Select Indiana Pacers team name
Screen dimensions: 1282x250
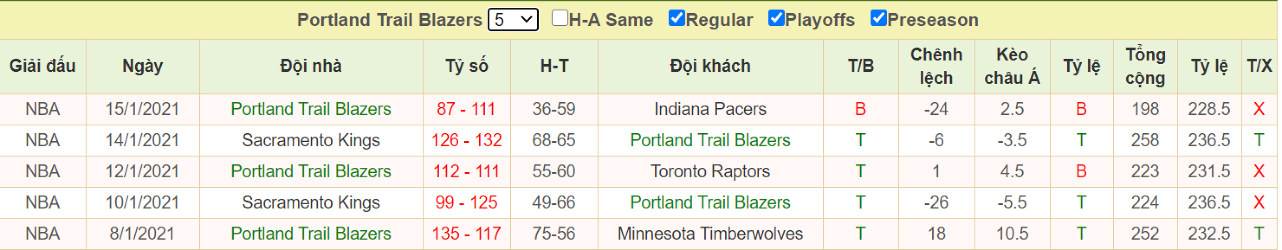710,109
